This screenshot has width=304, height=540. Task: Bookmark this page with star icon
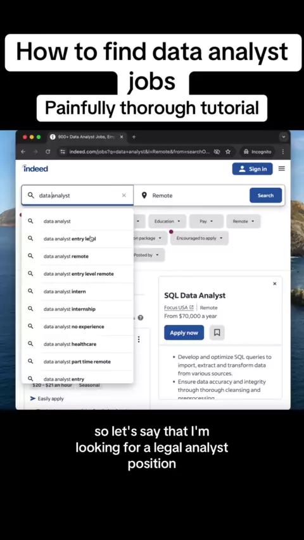(228, 152)
